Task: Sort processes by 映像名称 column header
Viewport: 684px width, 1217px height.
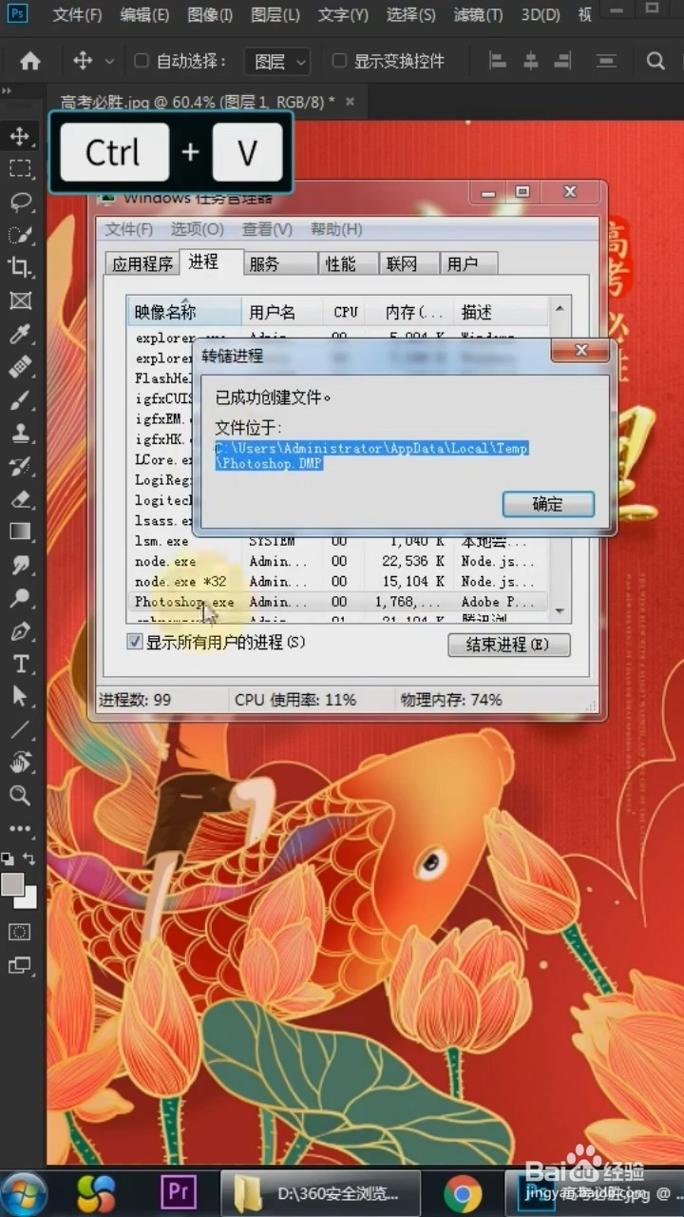Action: tap(184, 311)
